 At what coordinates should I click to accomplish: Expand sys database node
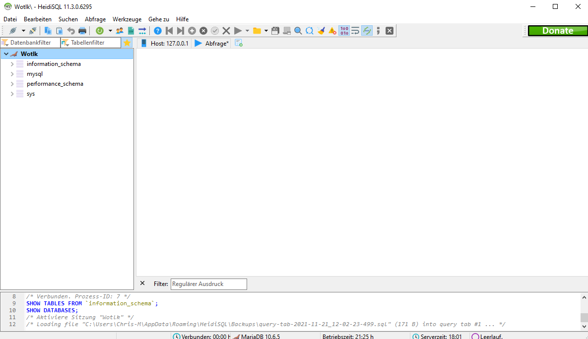click(12, 94)
